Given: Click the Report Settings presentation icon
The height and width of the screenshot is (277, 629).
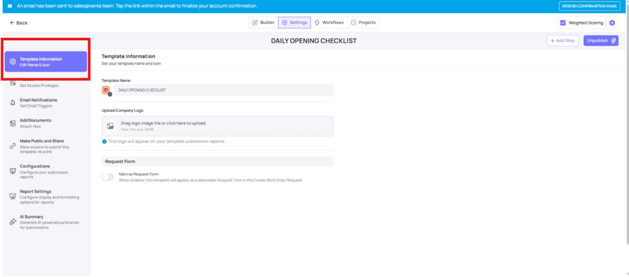Looking at the screenshot, I should [x=13, y=196].
